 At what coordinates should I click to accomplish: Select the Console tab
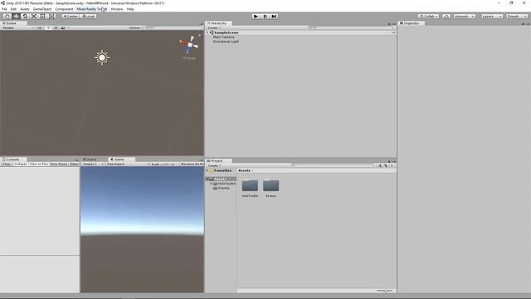tap(12, 159)
